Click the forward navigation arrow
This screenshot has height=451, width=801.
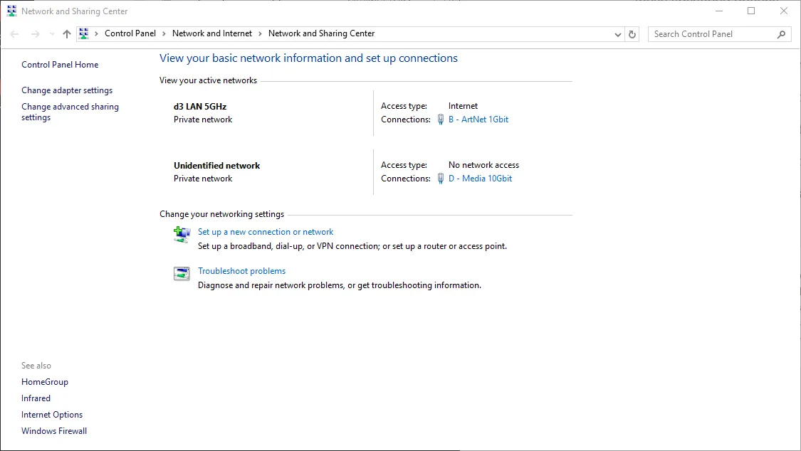35,34
